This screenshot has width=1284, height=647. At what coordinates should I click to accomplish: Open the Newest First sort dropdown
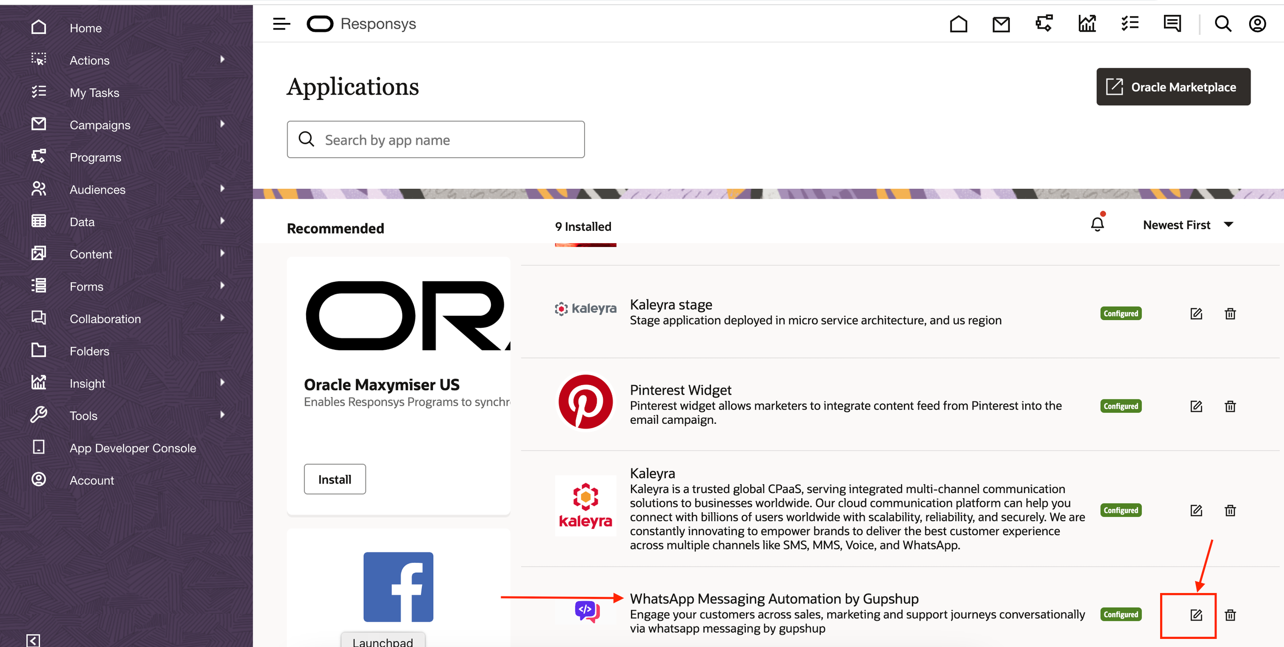1187,225
